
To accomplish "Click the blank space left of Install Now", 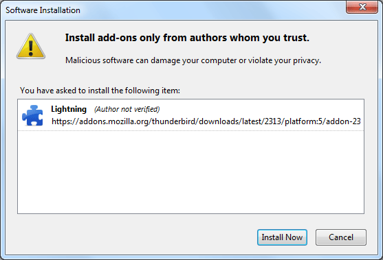I will click(x=132, y=237).
